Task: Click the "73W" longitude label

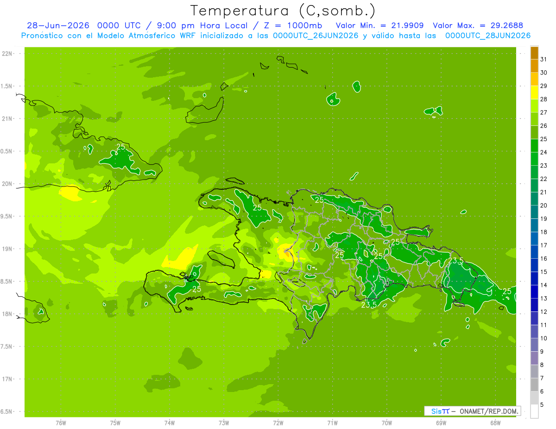Action: click(x=224, y=423)
